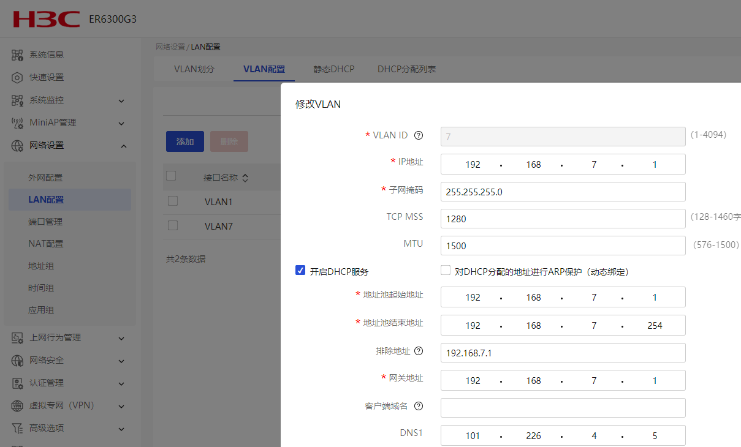Enable ARP保护 for DHCP-assigned addresses
This screenshot has width=741, height=447.
click(x=446, y=271)
